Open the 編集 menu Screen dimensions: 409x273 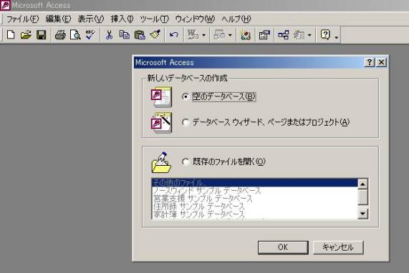point(58,19)
